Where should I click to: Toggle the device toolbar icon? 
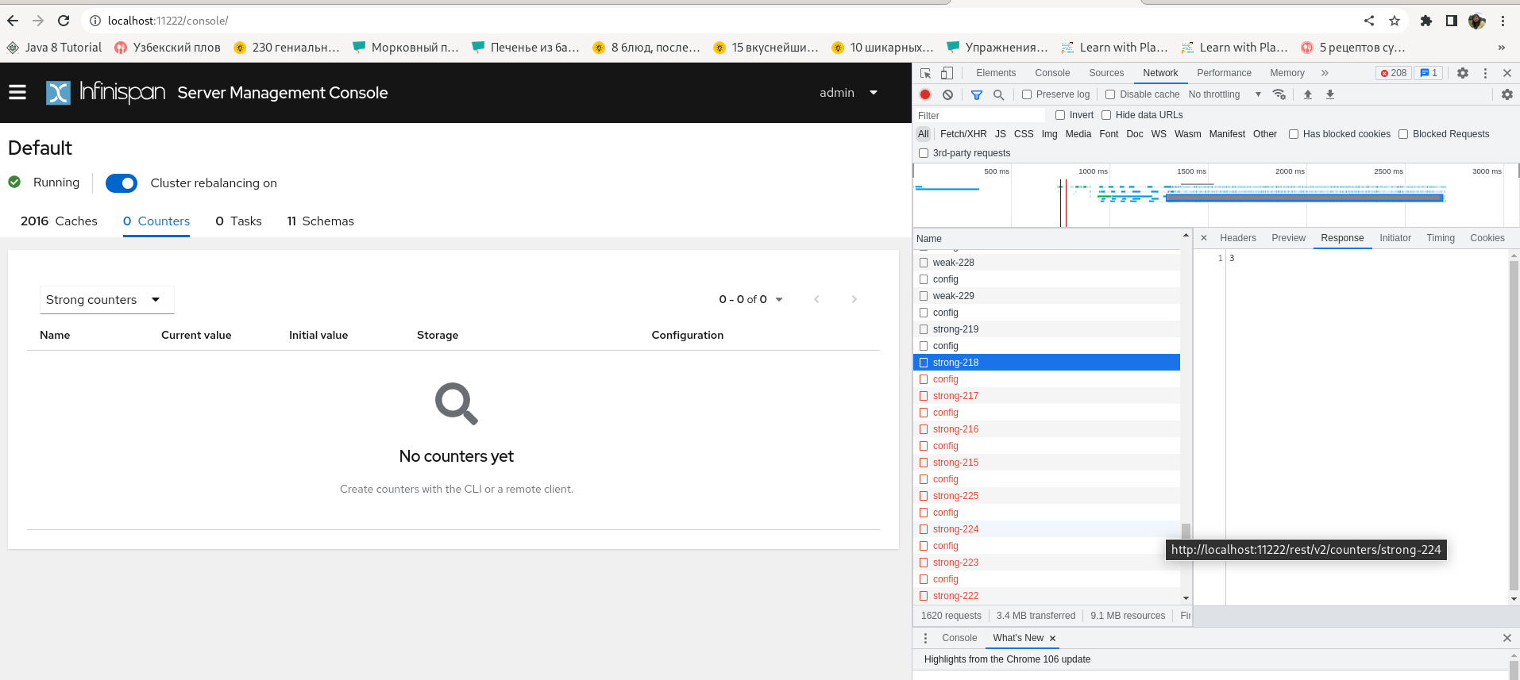[x=947, y=73]
